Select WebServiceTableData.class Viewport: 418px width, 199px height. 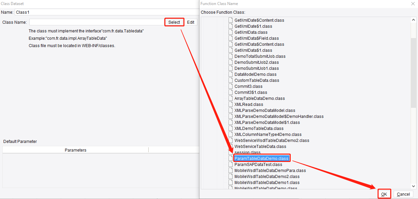coord(260,146)
